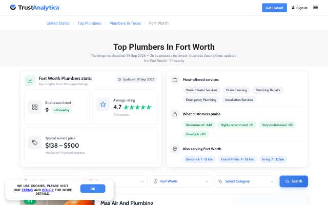Image resolution: width=328 pixels, height=205 pixels.
Task: Click the Also serving Fort Worth location pin icon
Action: [175, 149]
